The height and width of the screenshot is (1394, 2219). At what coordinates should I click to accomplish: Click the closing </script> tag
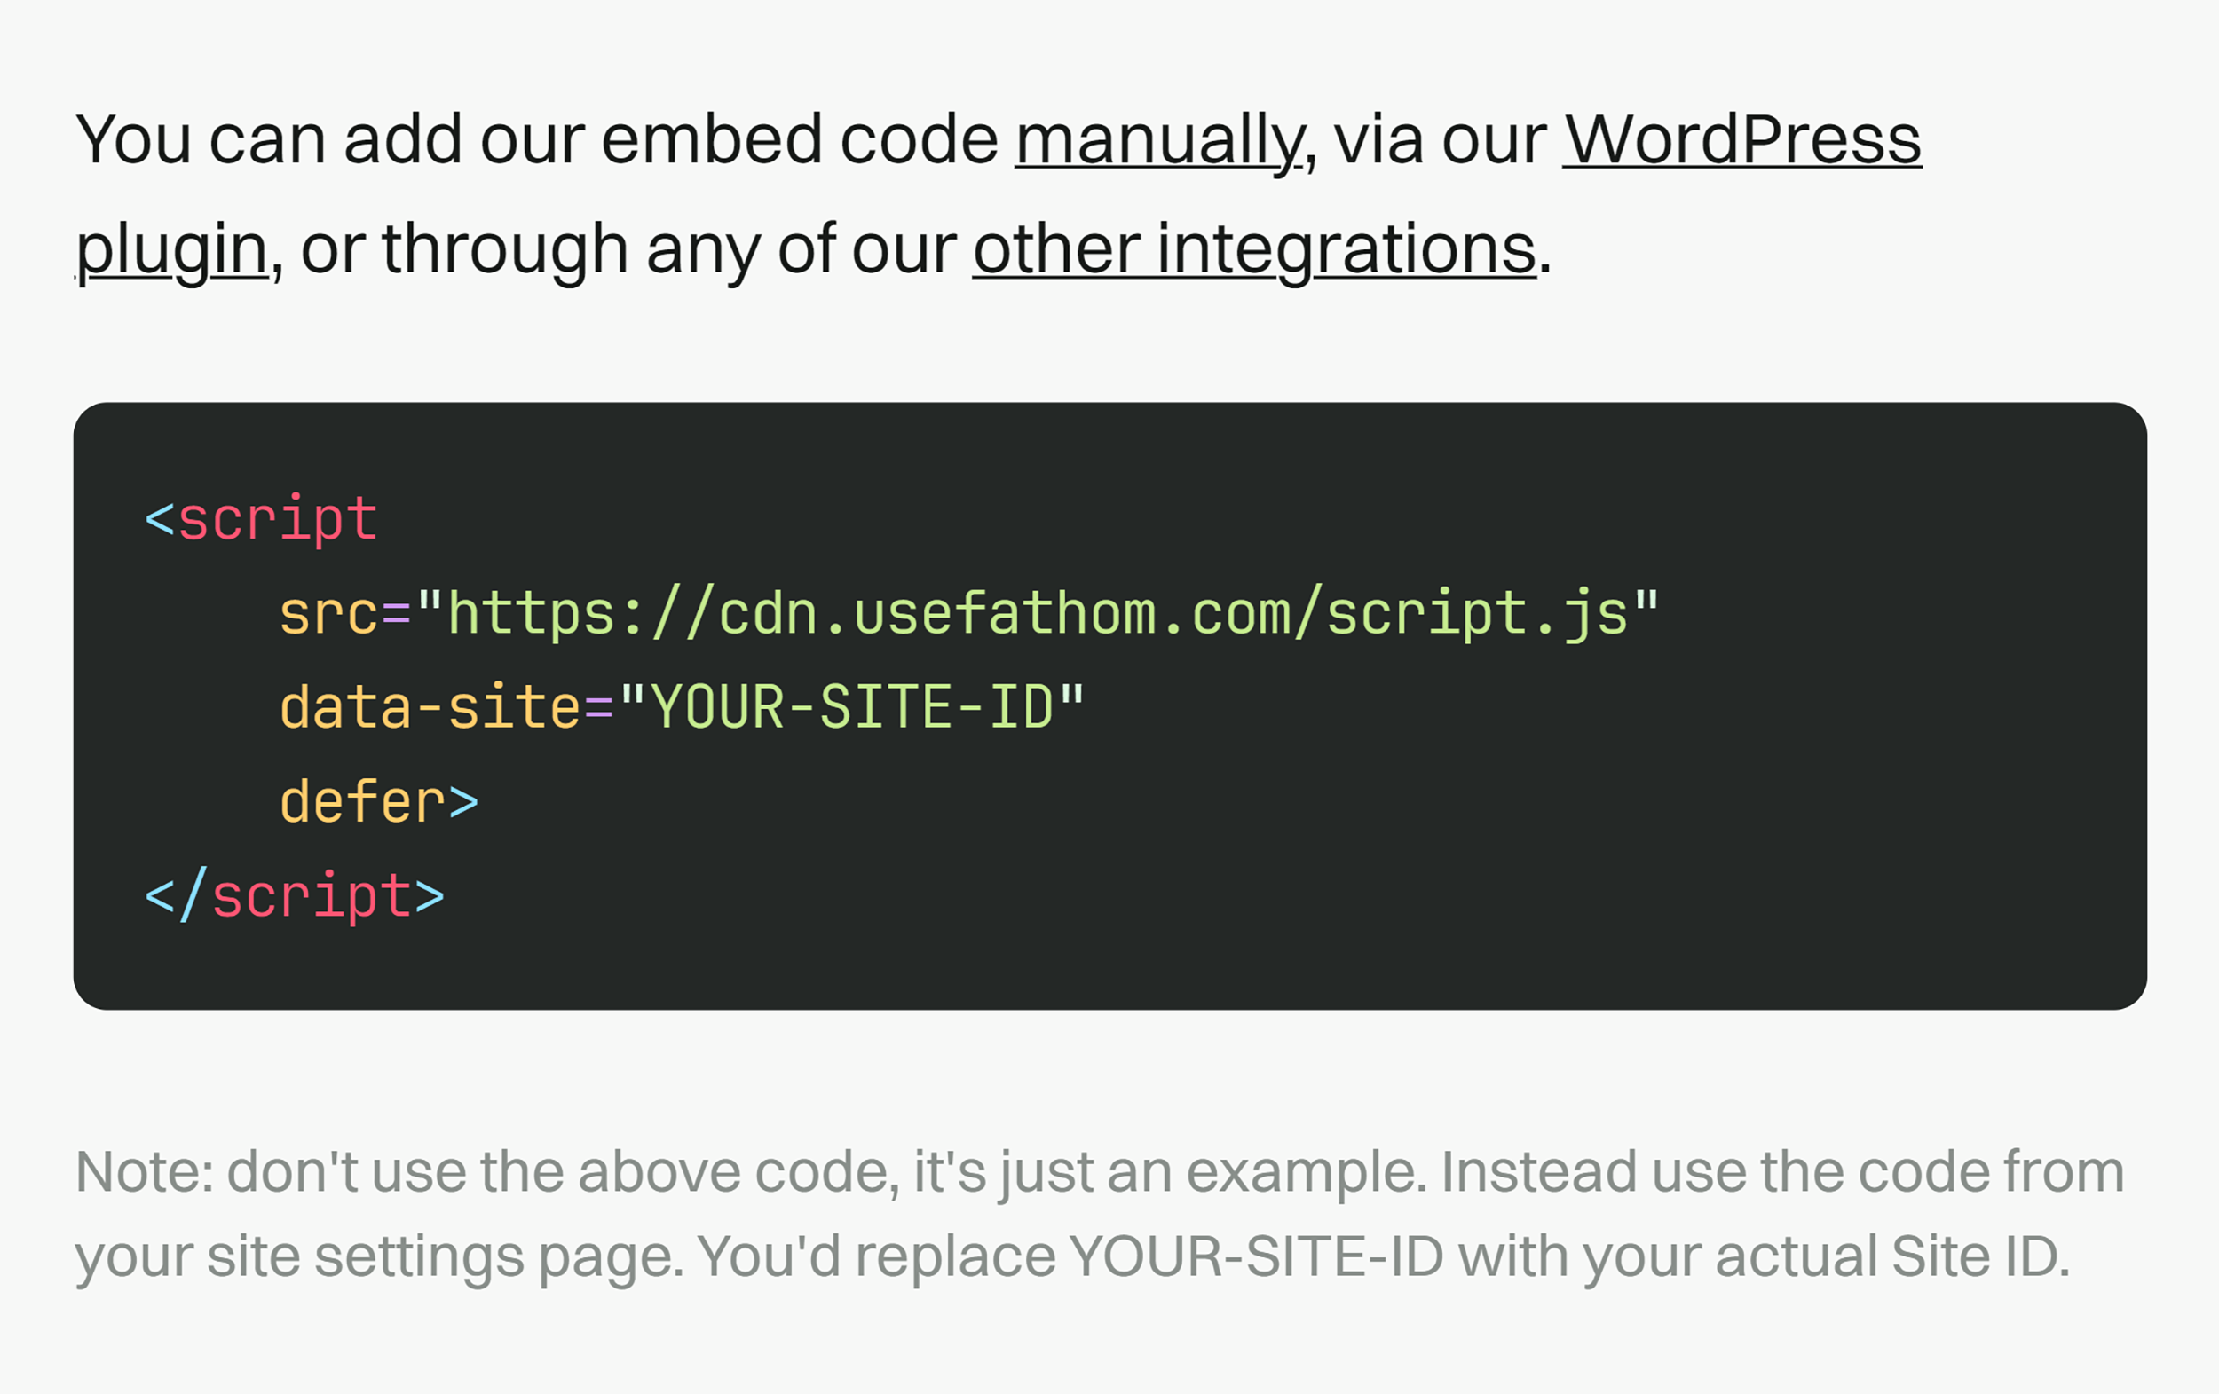295,896
